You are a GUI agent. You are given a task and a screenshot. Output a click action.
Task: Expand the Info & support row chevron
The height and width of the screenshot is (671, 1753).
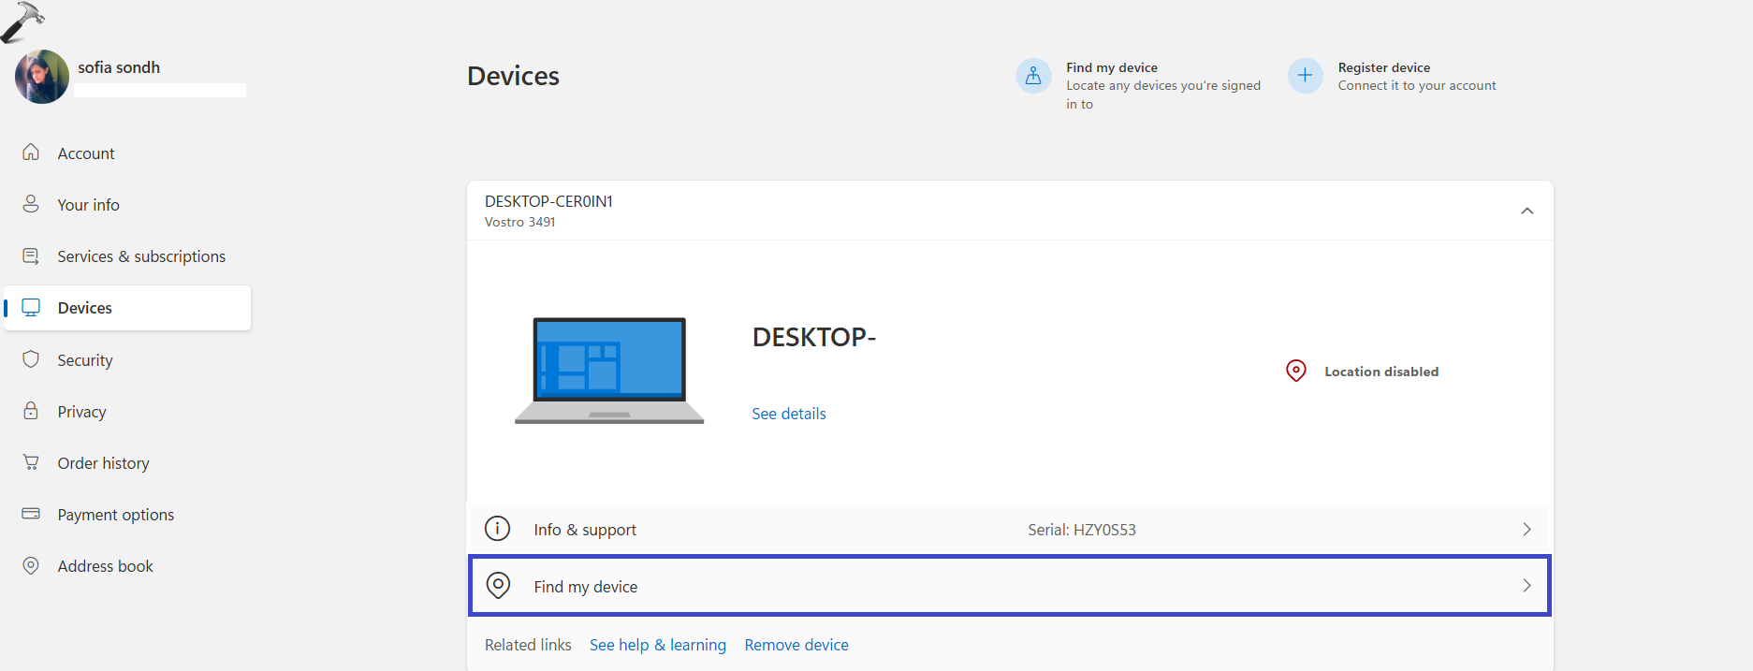click(x=1527, y=530)
